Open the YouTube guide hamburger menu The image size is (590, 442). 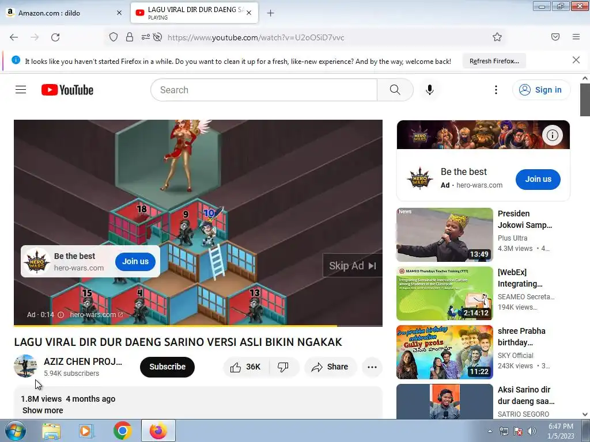(x=21, y=89)
